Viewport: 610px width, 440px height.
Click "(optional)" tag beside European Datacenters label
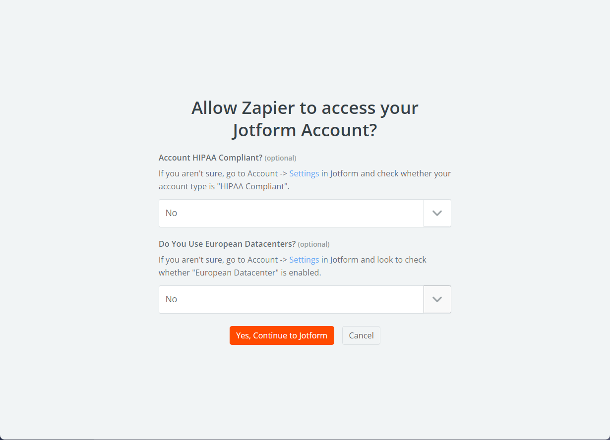(313, 244)
